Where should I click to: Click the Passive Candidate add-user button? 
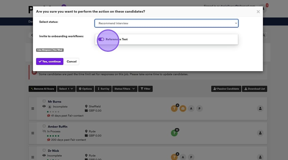point(226,89)
